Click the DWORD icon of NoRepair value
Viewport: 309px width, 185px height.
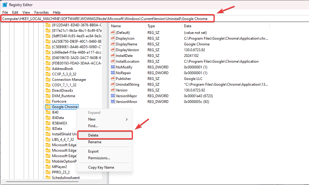pyautogui.click(x=113, y=73)
